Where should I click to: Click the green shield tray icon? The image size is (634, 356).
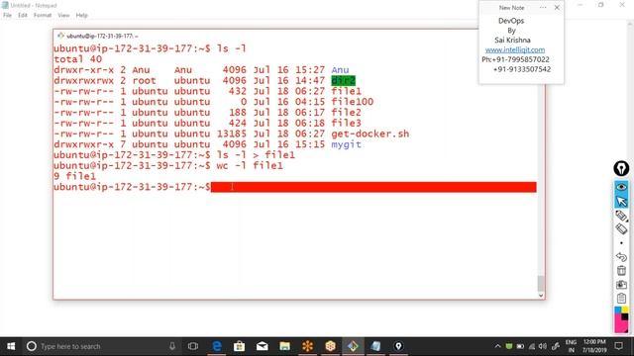coord(509,346)
